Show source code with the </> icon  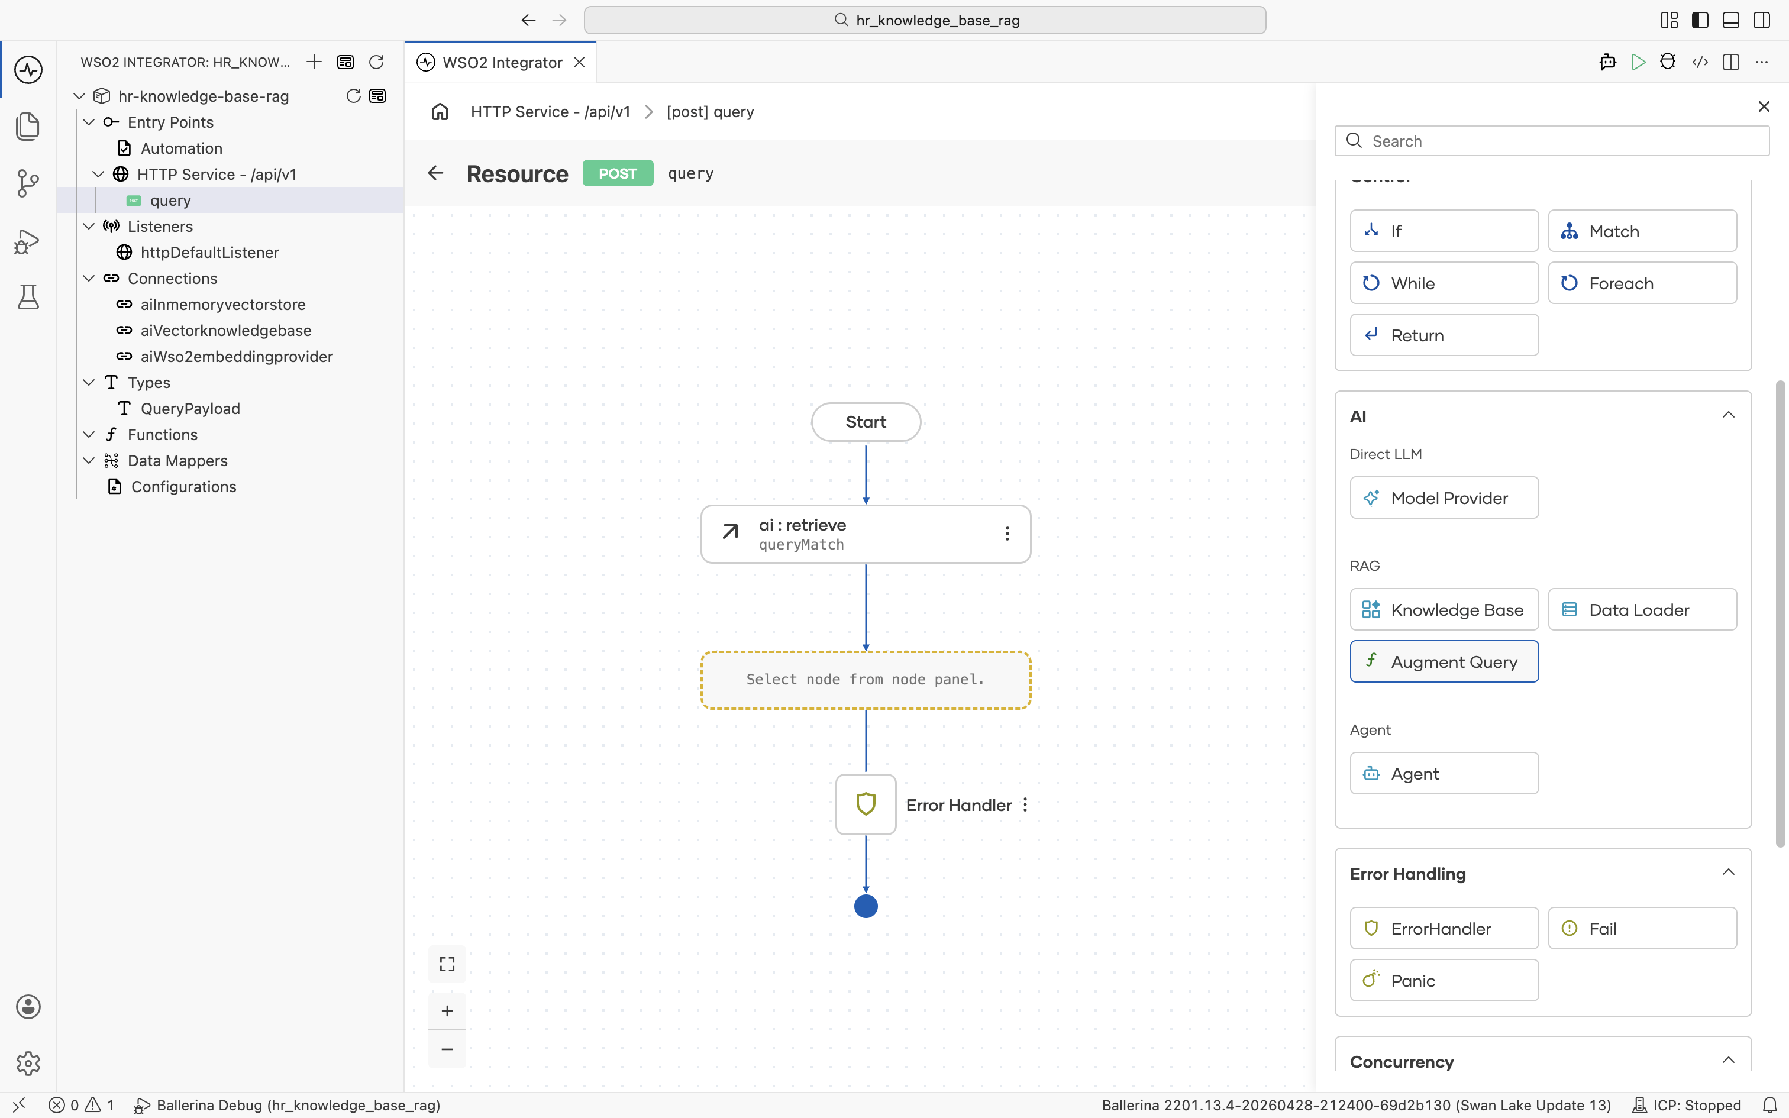(x=1700, y=62)
